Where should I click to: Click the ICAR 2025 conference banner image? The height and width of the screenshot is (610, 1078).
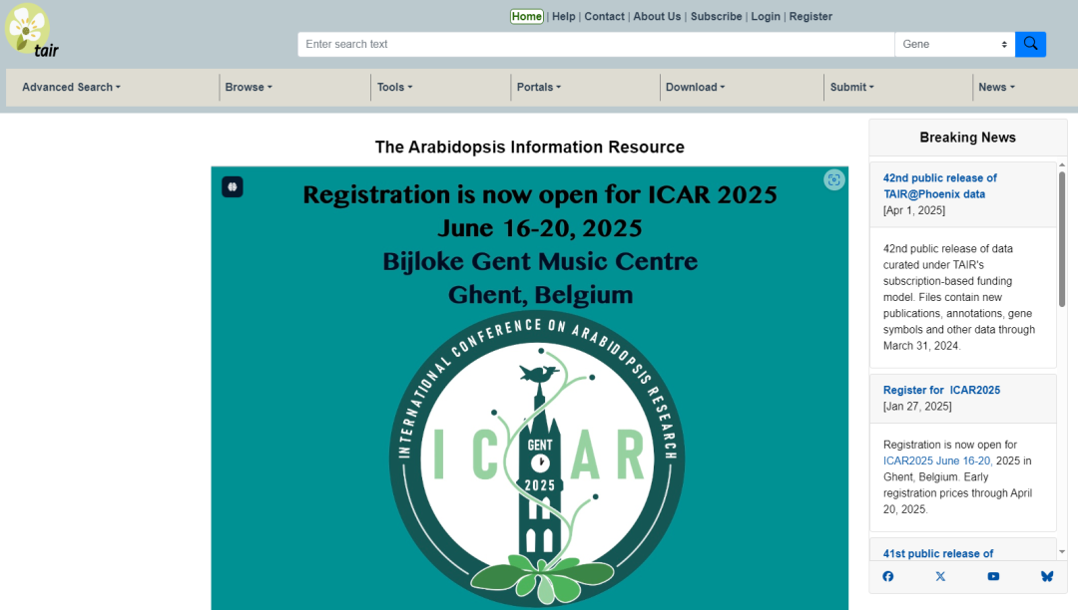529,388
